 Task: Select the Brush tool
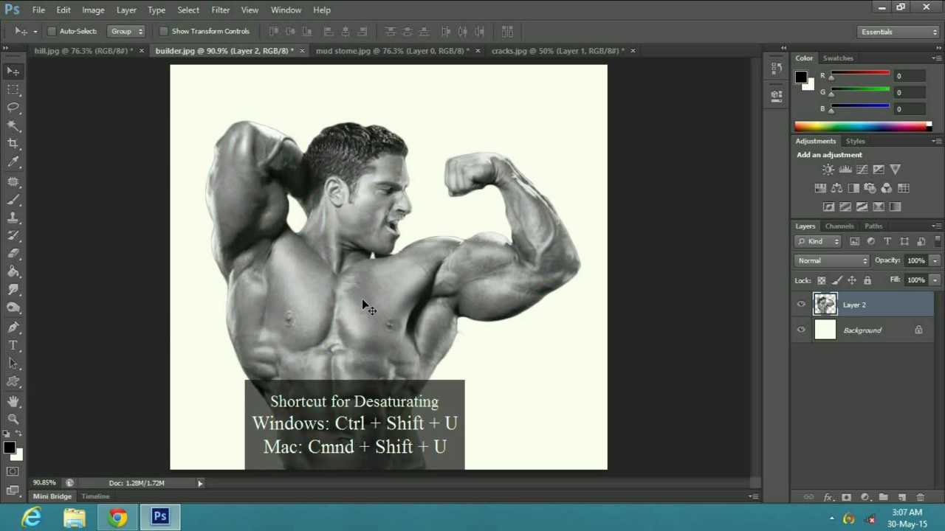(x=13, y=199)
